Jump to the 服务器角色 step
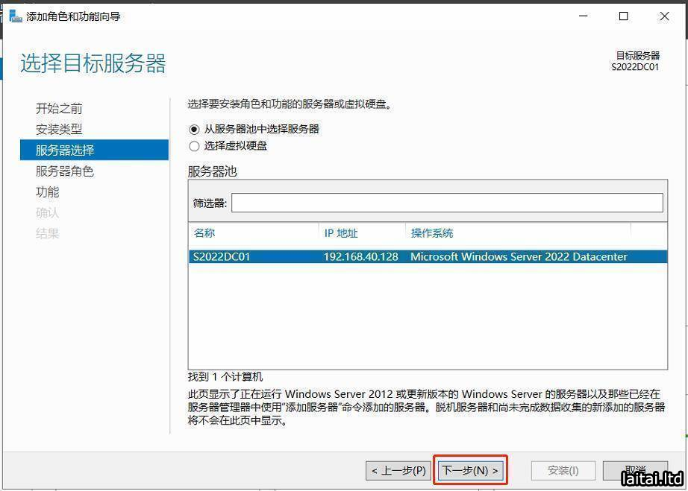688x491 pixels. pos(65,171)
